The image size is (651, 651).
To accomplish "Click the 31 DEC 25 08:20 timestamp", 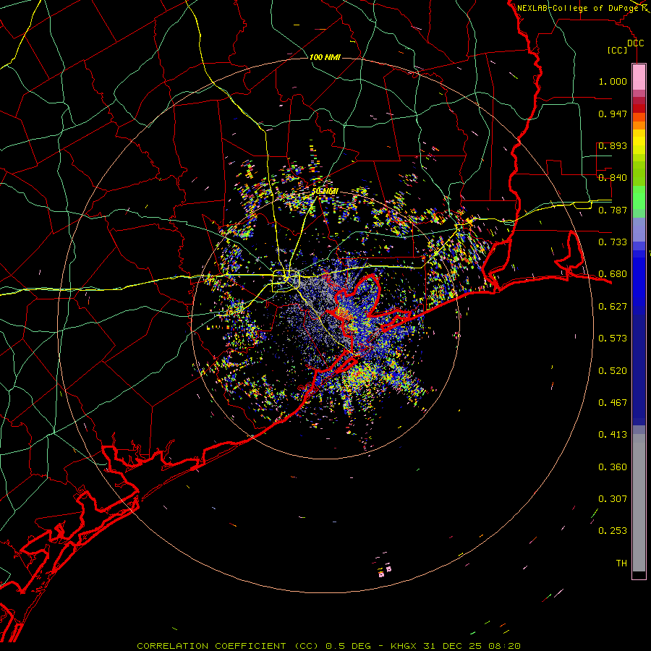I will point(472,646).
